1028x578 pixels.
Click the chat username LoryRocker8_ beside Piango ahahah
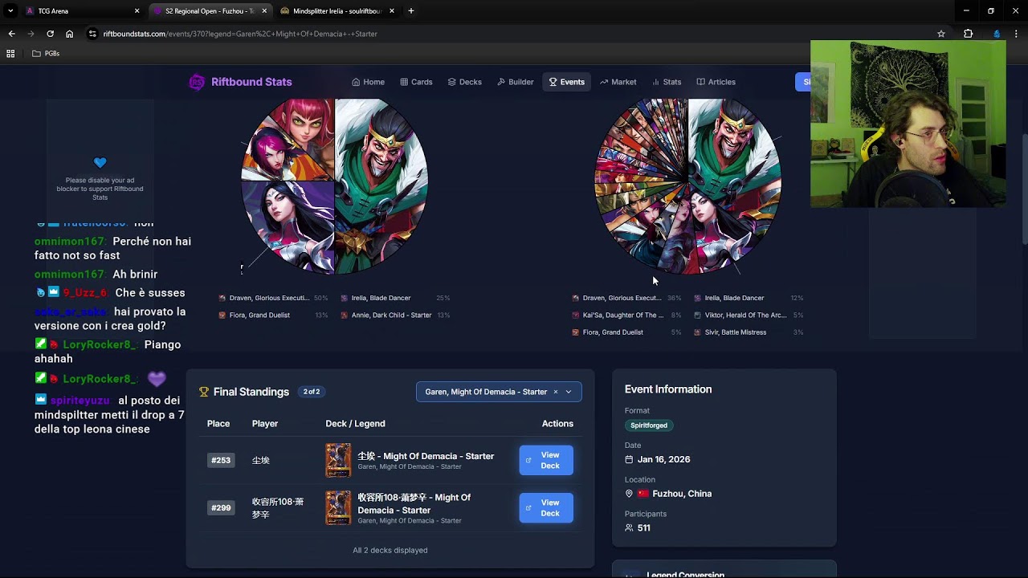pos(98,345)
